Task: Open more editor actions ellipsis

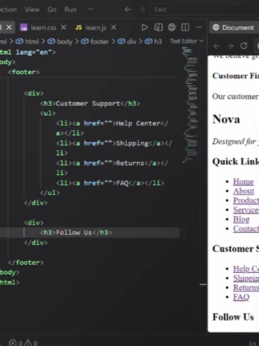Action: tap(199, 27)
